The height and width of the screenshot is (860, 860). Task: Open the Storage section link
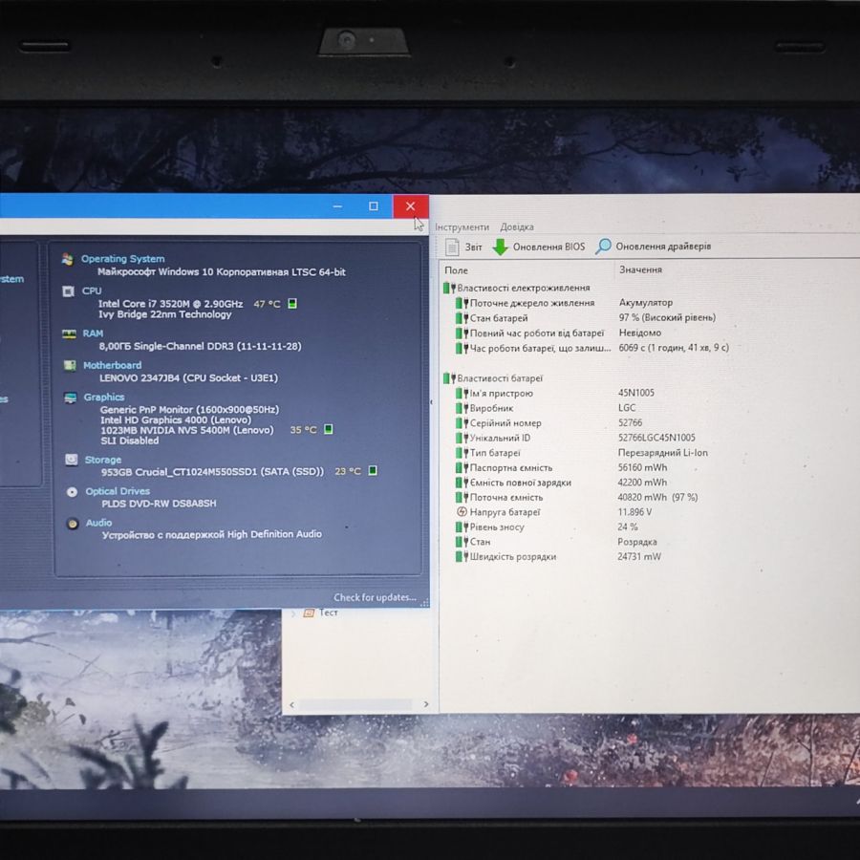click(103, 460)
